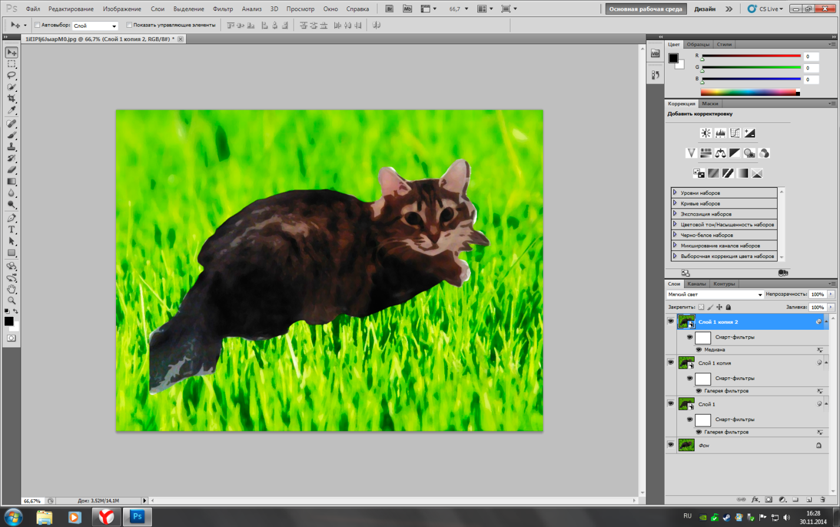Select the Crop tool
The height and width of the screenshot is (527, 840).
pyautogui.click(x=11, y=99)
